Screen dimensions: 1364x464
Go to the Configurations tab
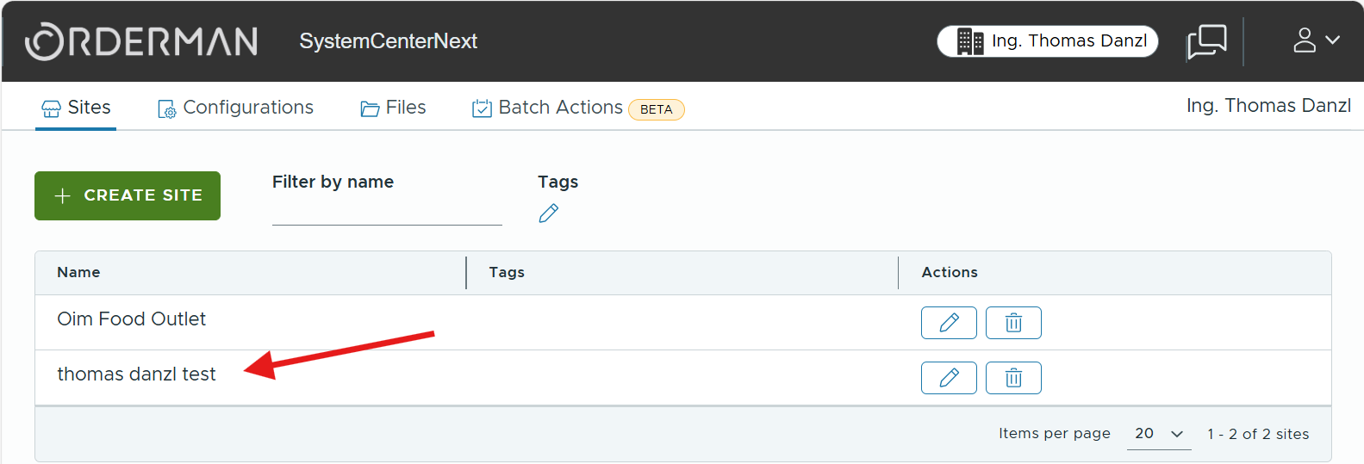tap(235, 108)
